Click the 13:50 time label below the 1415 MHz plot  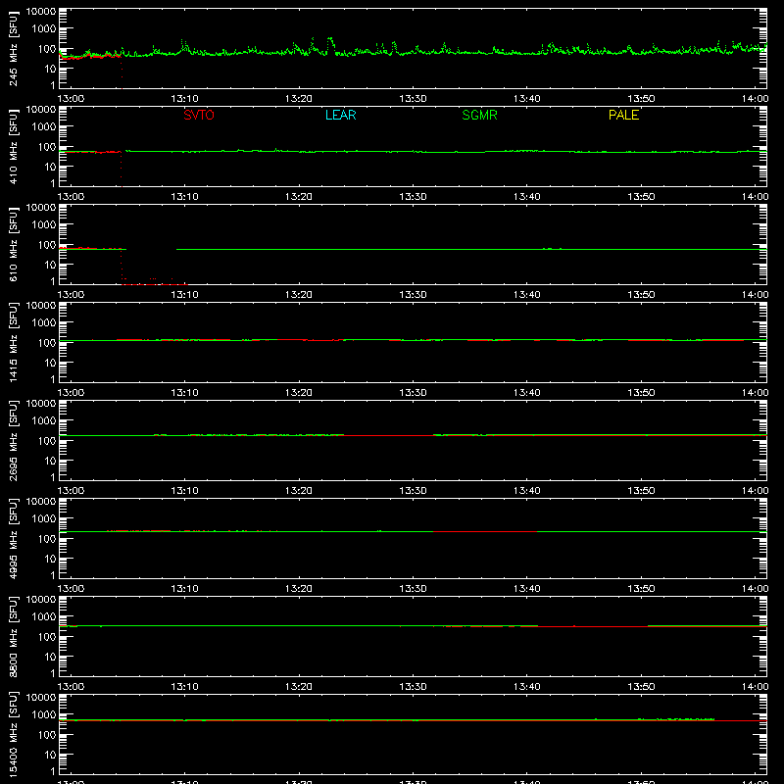(x=641, y=393)
